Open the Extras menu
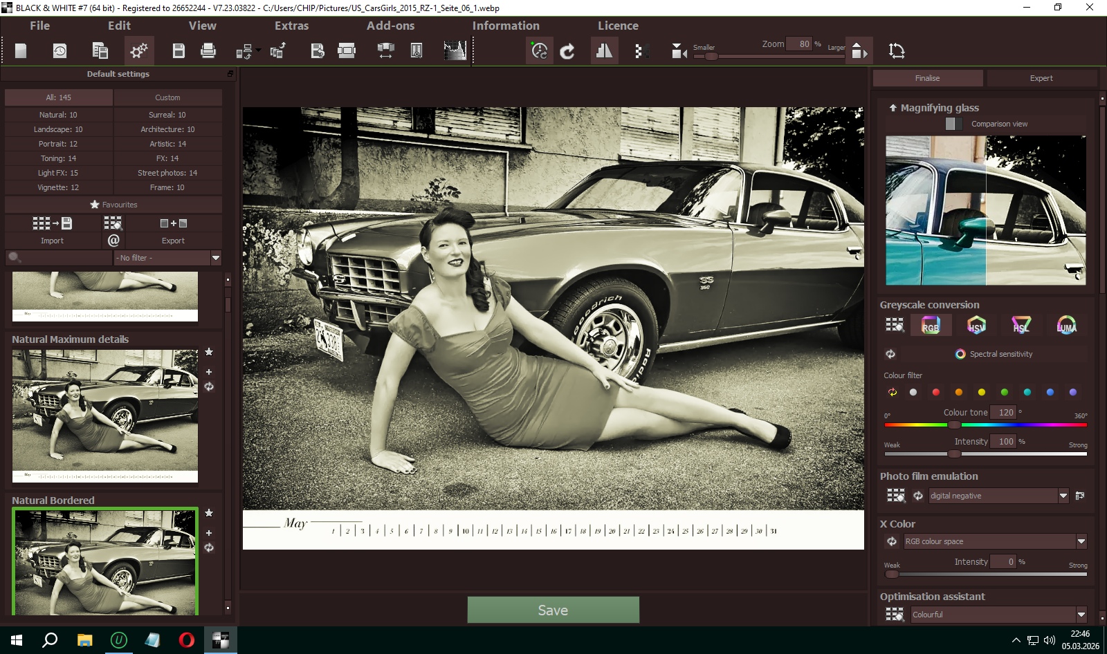 (x=291, y=26)
